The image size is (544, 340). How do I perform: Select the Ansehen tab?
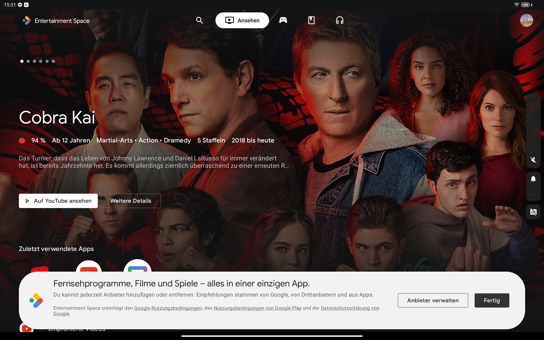(242, 20)
